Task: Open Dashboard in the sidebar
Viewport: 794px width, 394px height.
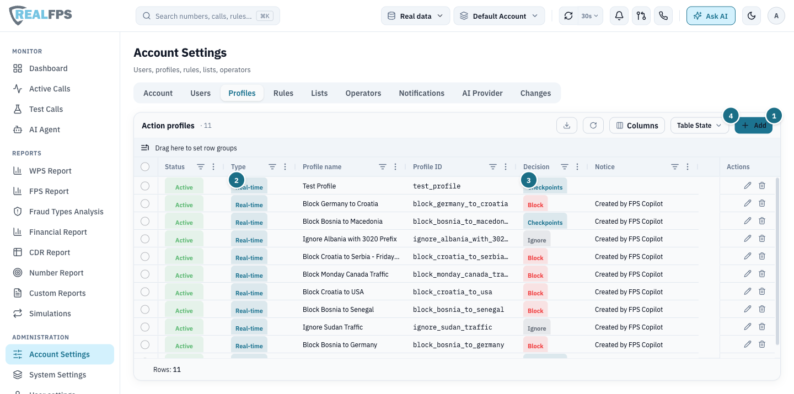Action: (x=60, y=68)
